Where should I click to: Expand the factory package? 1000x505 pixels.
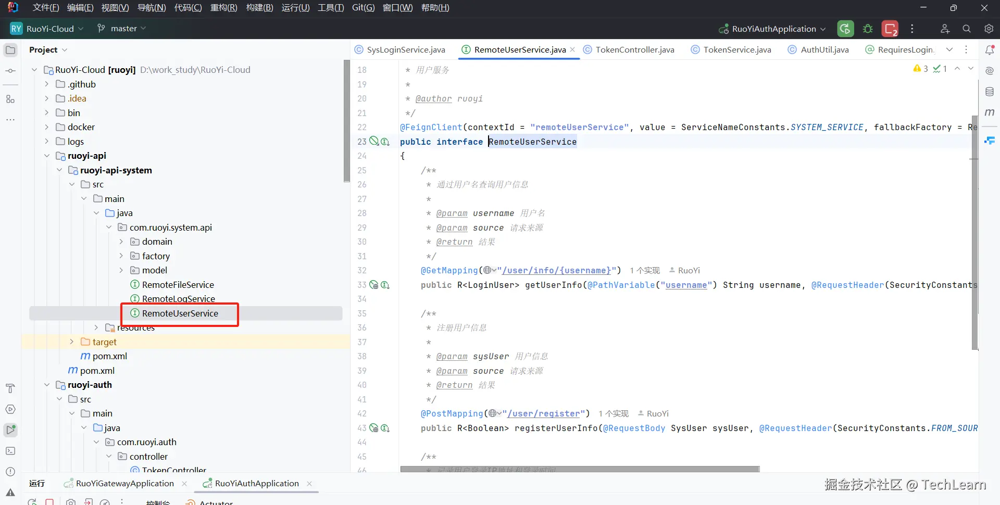tap(121, 256)
